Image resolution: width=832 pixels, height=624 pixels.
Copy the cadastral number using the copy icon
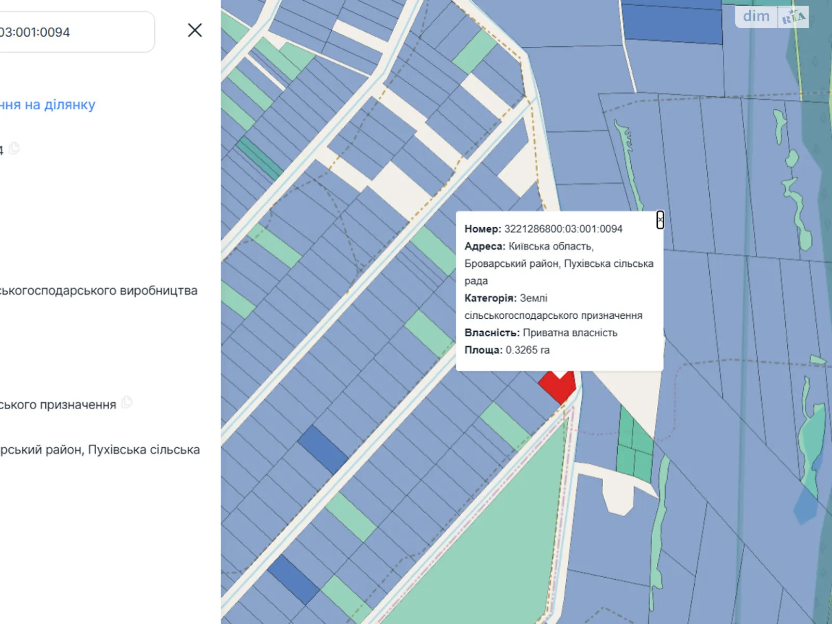tap(15, 149)
